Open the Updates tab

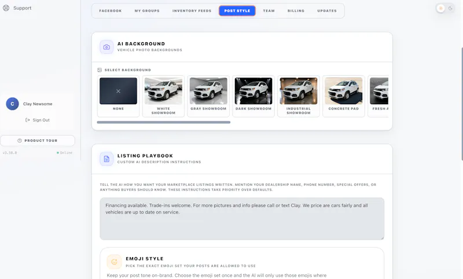(x=327, y=11)
